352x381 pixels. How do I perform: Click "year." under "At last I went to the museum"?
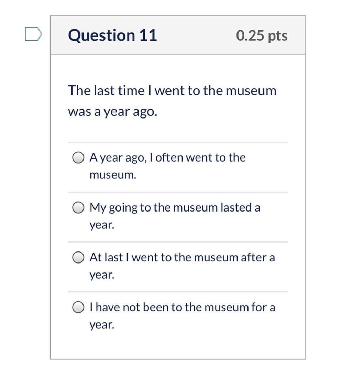pos(102,275)
